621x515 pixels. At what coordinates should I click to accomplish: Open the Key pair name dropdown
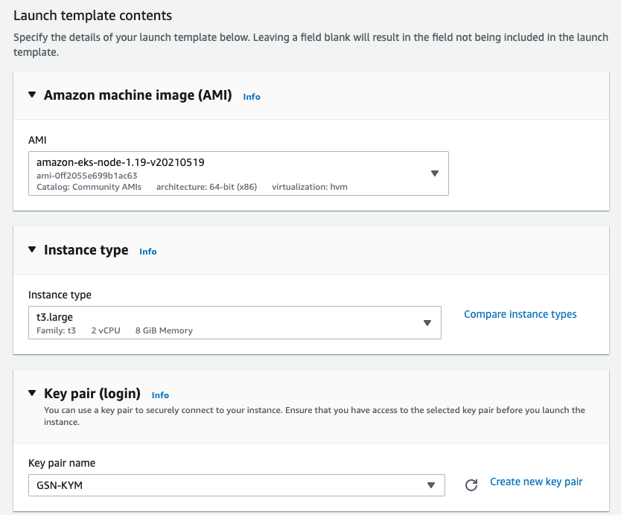(x=236, y=485)
